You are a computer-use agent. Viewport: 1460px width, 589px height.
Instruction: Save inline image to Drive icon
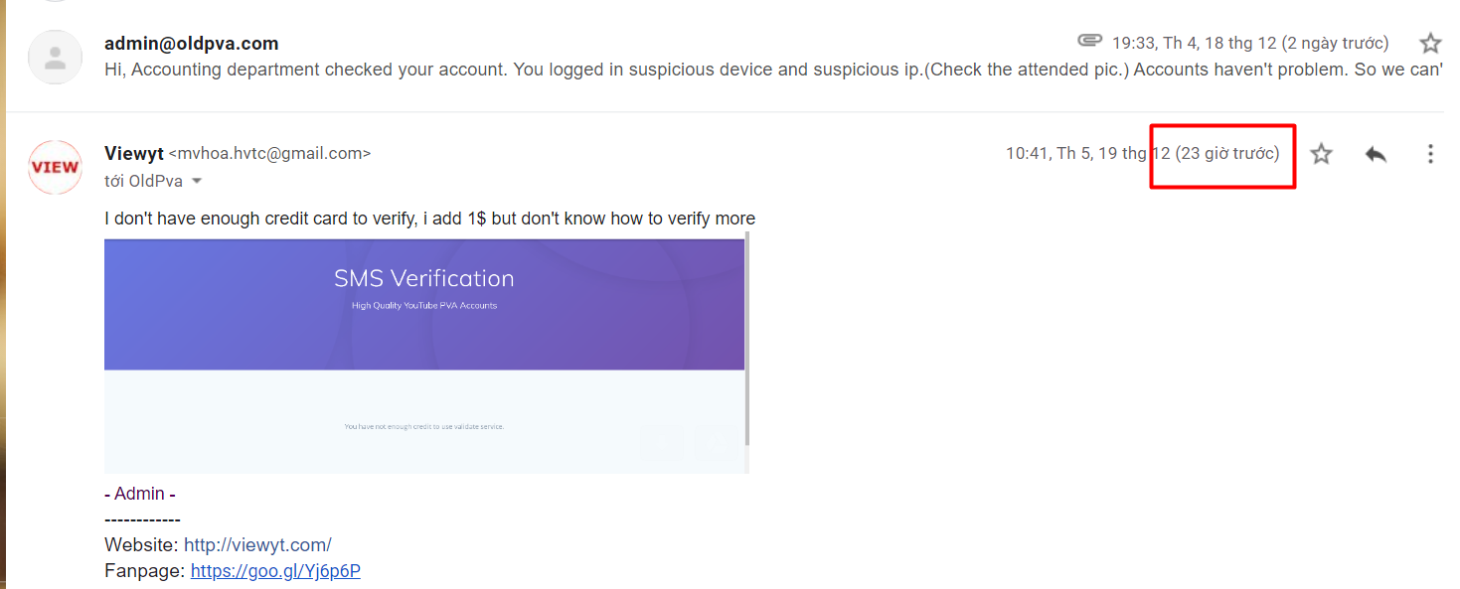714,443
